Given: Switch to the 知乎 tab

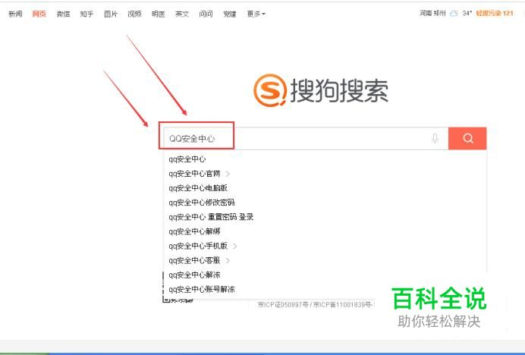Looking at the screenshot, I should coord(86,14).
